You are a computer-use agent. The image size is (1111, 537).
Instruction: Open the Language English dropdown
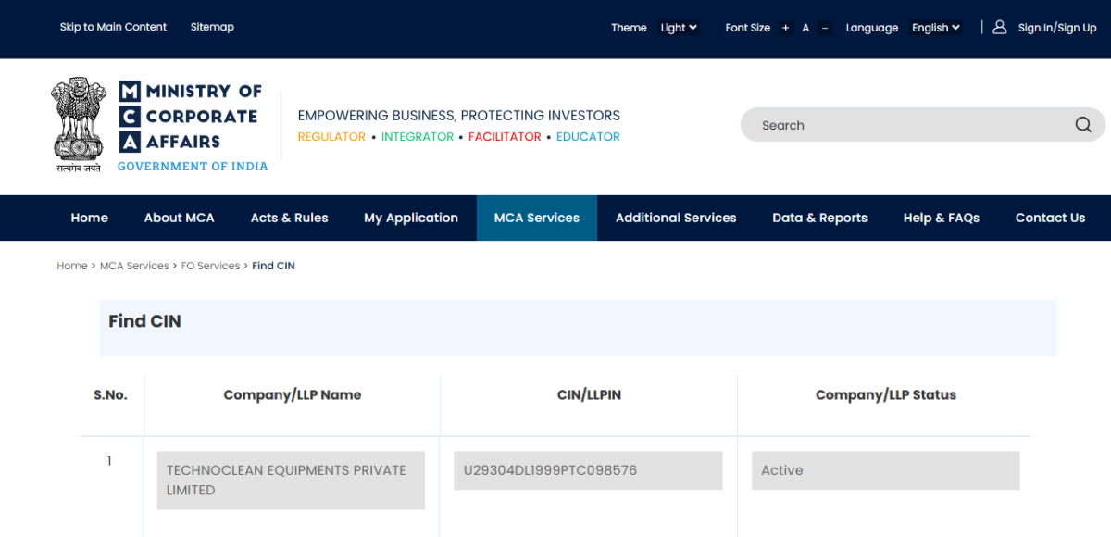click(935, 28)
